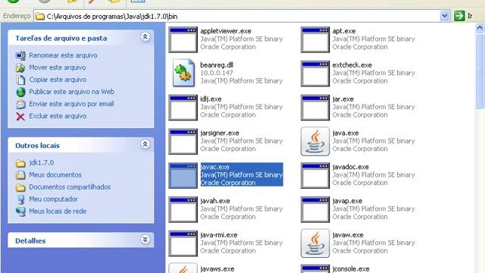Screen dimensions: 485x273
Task: Click the appletviewer.exe file name text
Action: (226, 31)
